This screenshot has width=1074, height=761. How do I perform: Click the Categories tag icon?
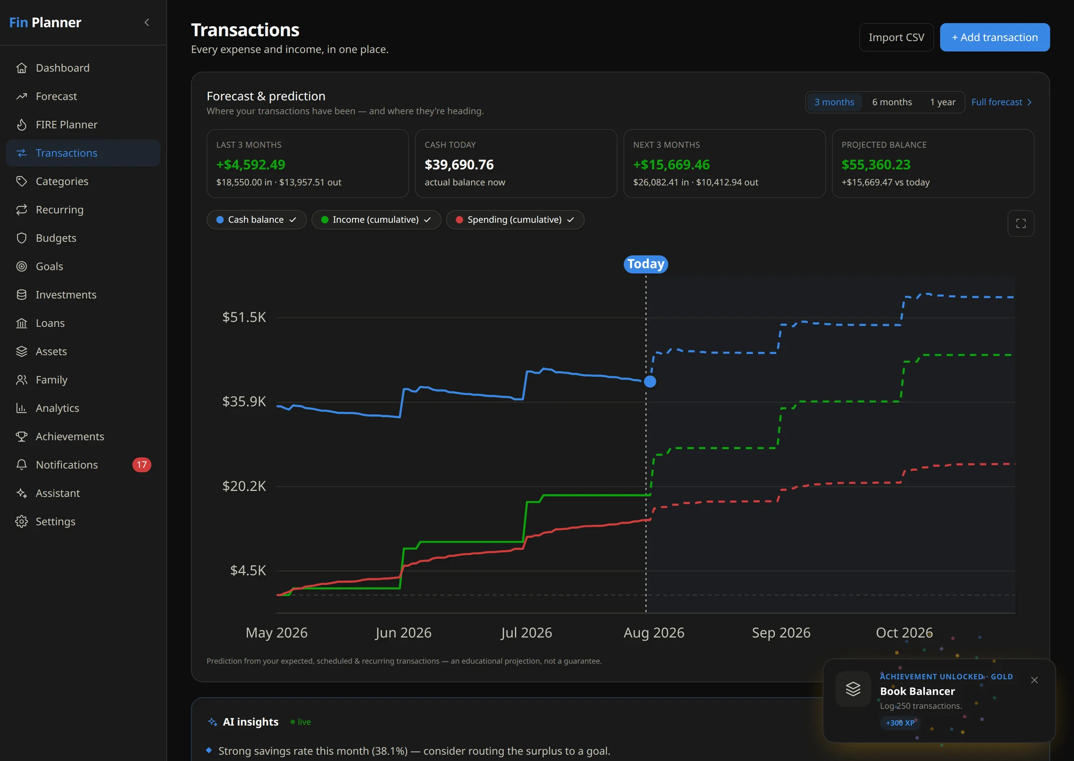tap(21, 182)
